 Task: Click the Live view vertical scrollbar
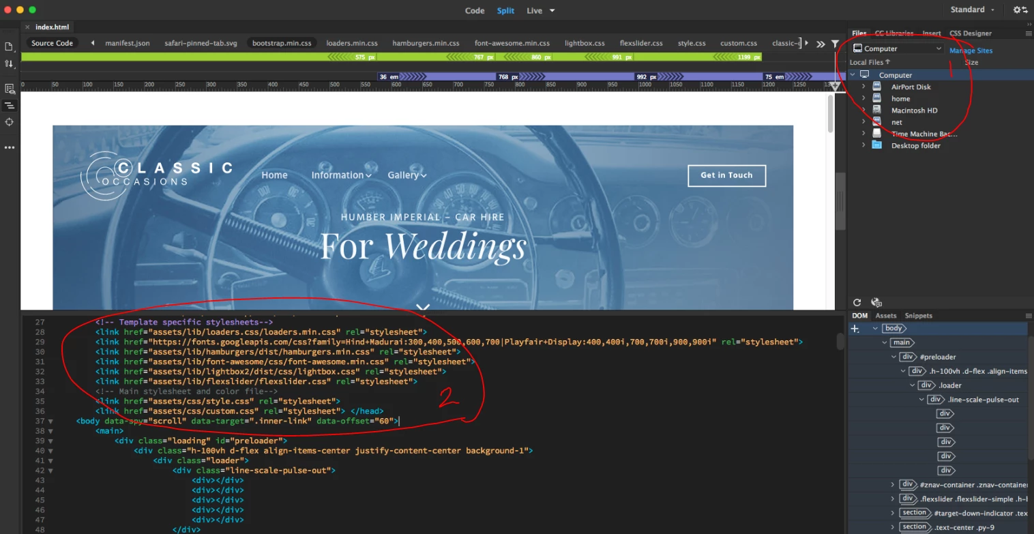pyautogui.click(x=830, y=114)
